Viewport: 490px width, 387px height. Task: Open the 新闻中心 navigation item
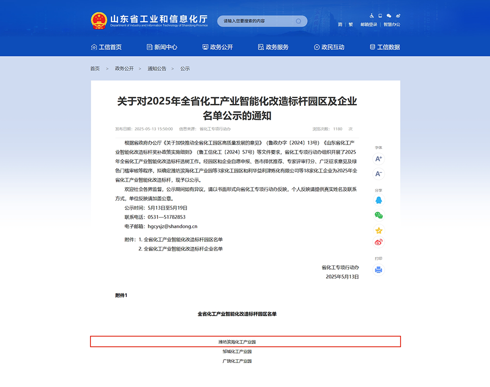click(x=162, y=47)
